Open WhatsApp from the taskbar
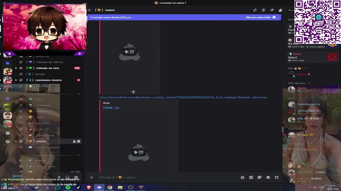Viewport: 341px width, 191px height. click(x=58, y=188)
